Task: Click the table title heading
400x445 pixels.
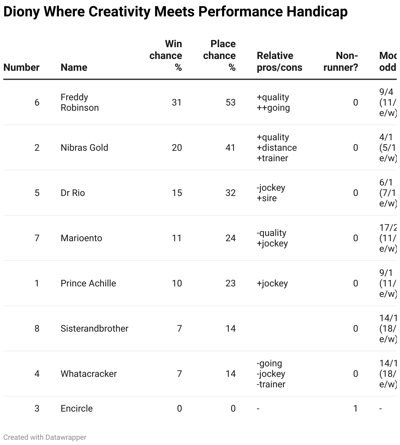Action: coord(175,12)
